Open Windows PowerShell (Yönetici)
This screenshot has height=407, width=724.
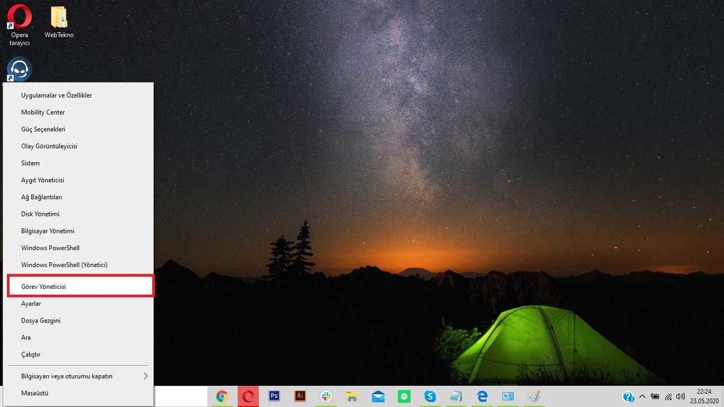pyautogui.click(x=63, y=265)
